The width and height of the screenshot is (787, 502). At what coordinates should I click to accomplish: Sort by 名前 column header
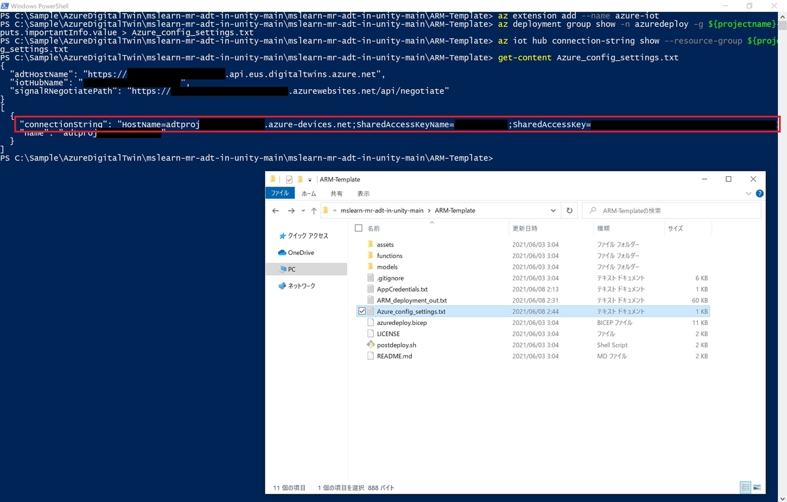(373, 228)
